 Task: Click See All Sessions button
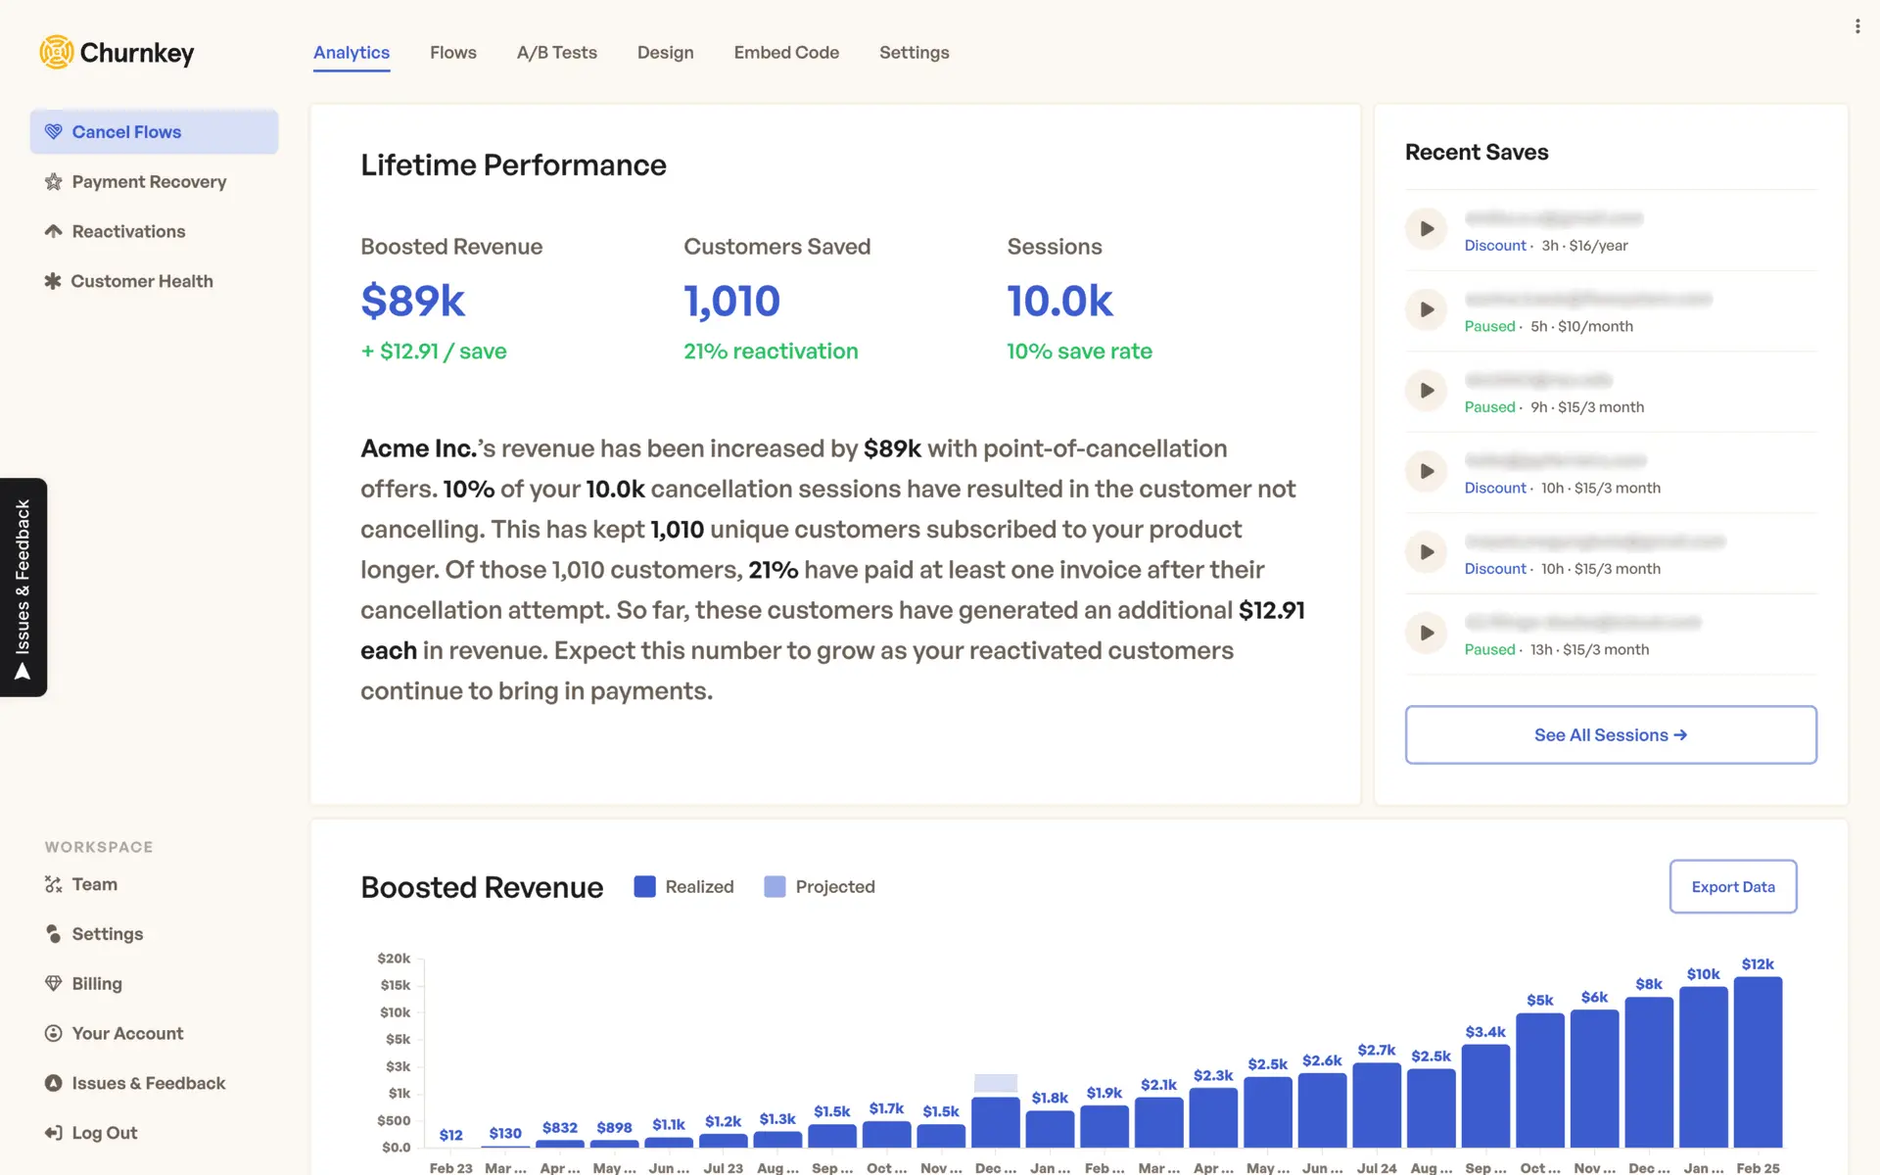[x=1610, y=735]
